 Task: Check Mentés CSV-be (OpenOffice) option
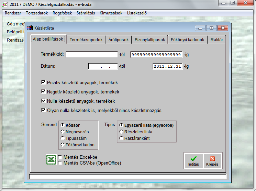point(60,163)
